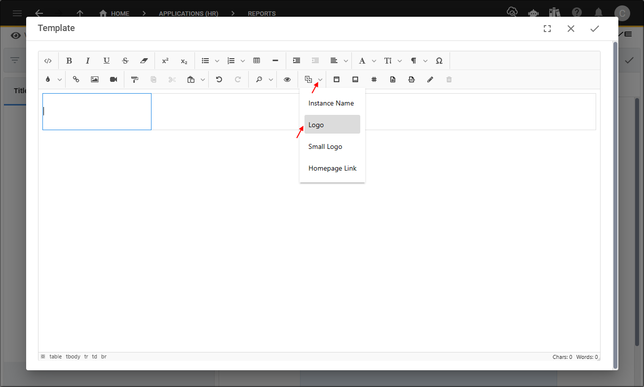This screenshot has height=387, width=644.
Task: Click the insert table icon
Action: pos(257,61)
